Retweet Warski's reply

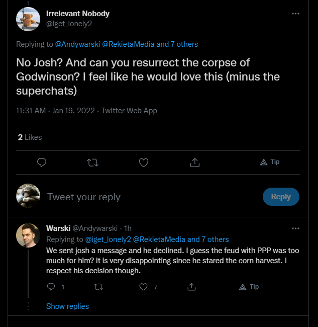98,287
